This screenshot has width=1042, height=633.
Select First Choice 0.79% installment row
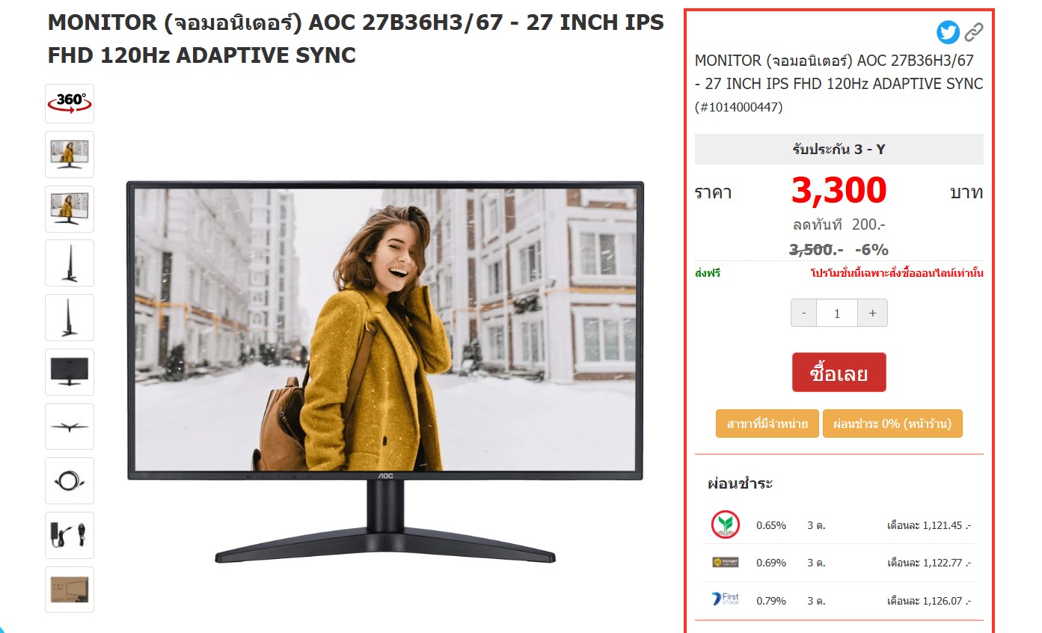pos(841,601)
